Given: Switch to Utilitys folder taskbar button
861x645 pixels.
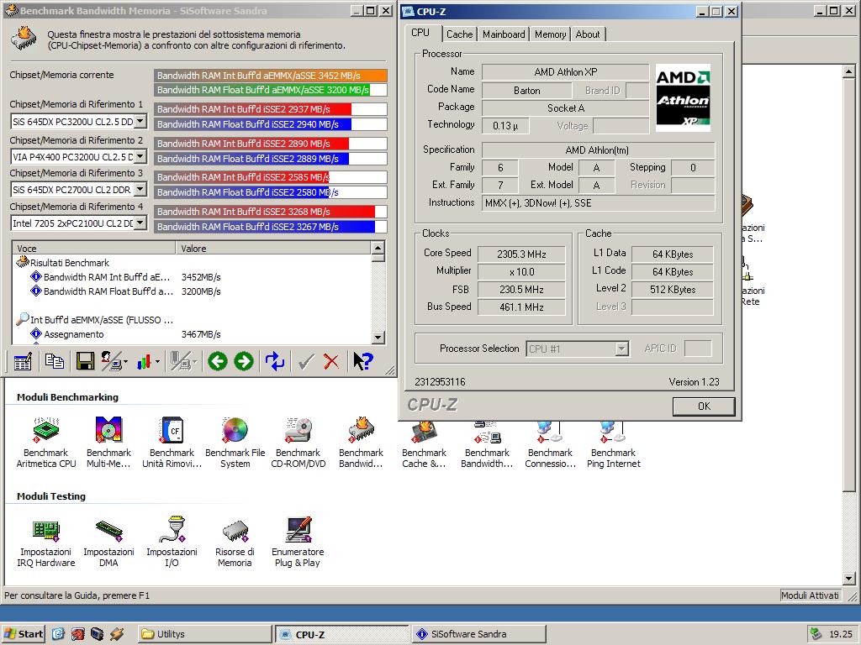Looking at the screenshot, I should 204,634.
